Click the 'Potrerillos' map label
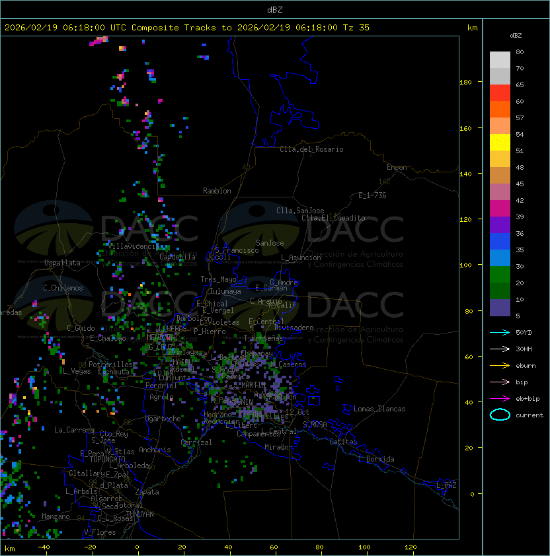Viewport: 550px width, 556px height. pos(110,364)
